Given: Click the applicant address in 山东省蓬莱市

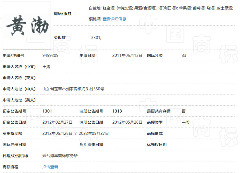Looking at the screenshot, I should 73,89.
